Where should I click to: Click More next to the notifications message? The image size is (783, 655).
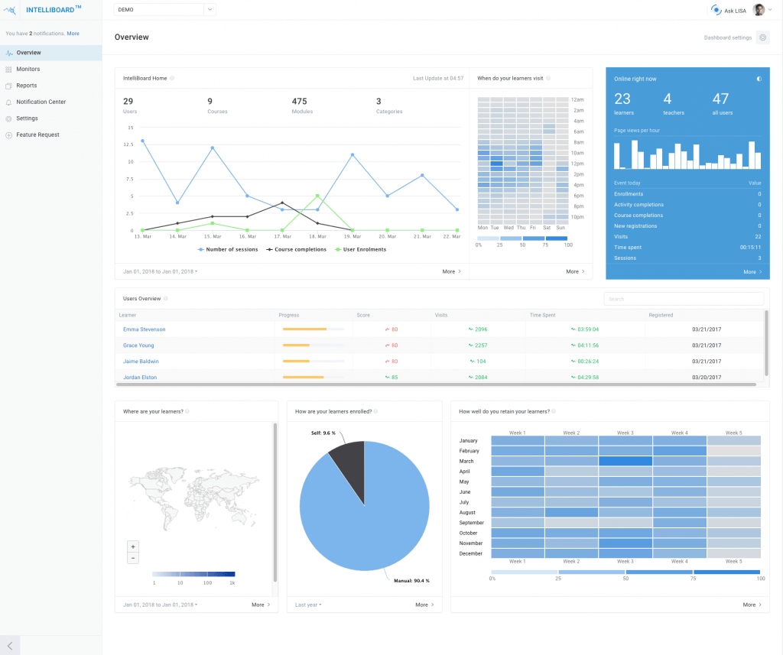pos(73,34)
